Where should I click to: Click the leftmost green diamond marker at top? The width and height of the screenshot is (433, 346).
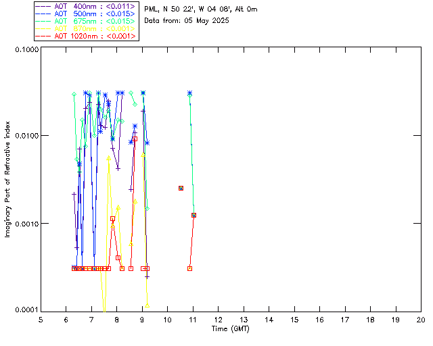click(x=74, y=94)
